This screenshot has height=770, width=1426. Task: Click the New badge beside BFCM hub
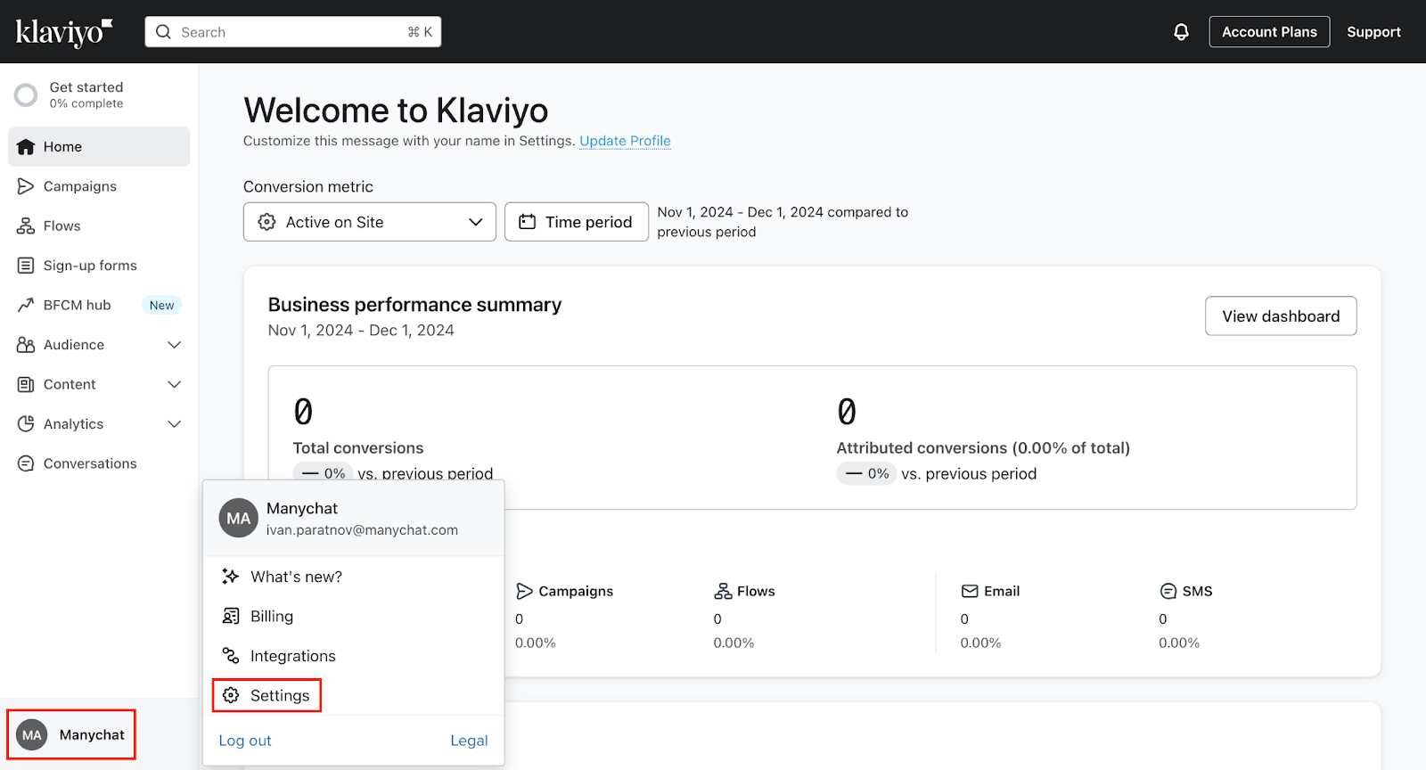[162, 305]
